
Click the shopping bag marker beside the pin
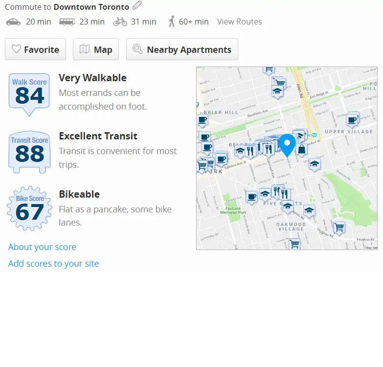point(302,150)
